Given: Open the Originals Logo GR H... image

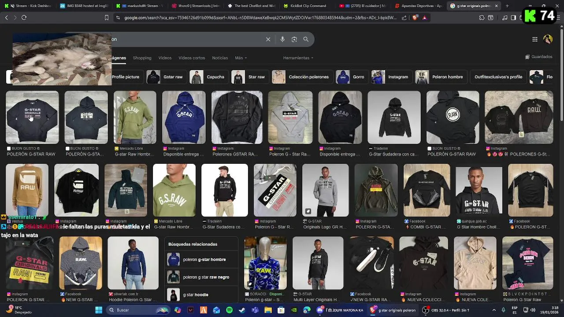Looking at the screenshot, I should 325,190.
